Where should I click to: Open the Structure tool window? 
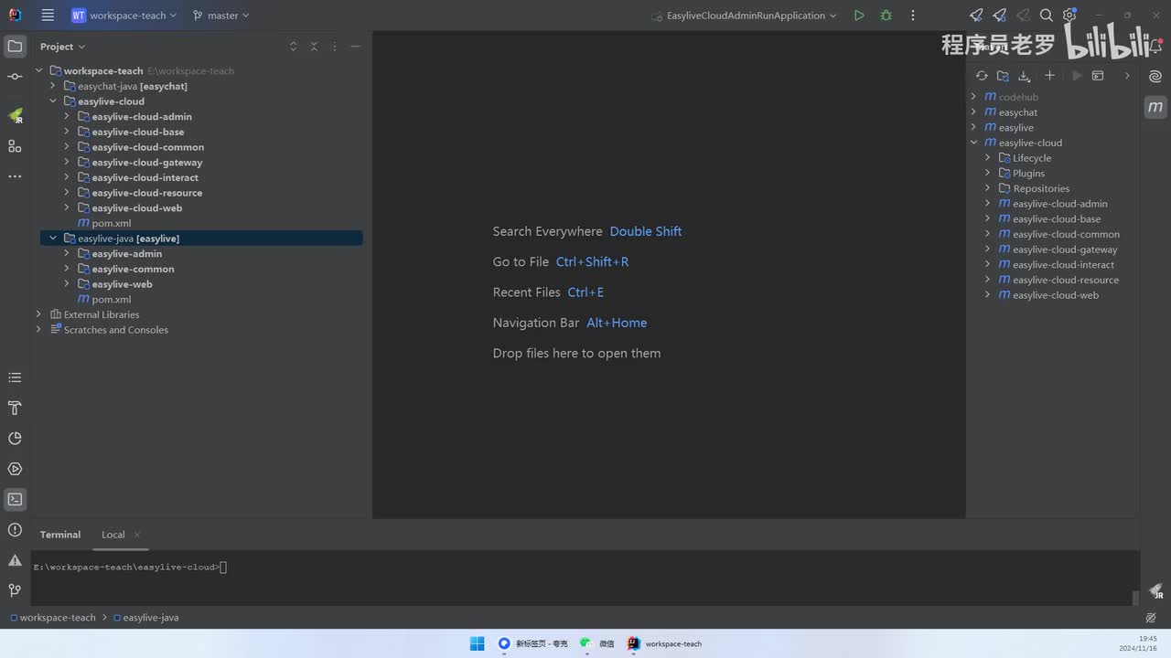point(15,146)
